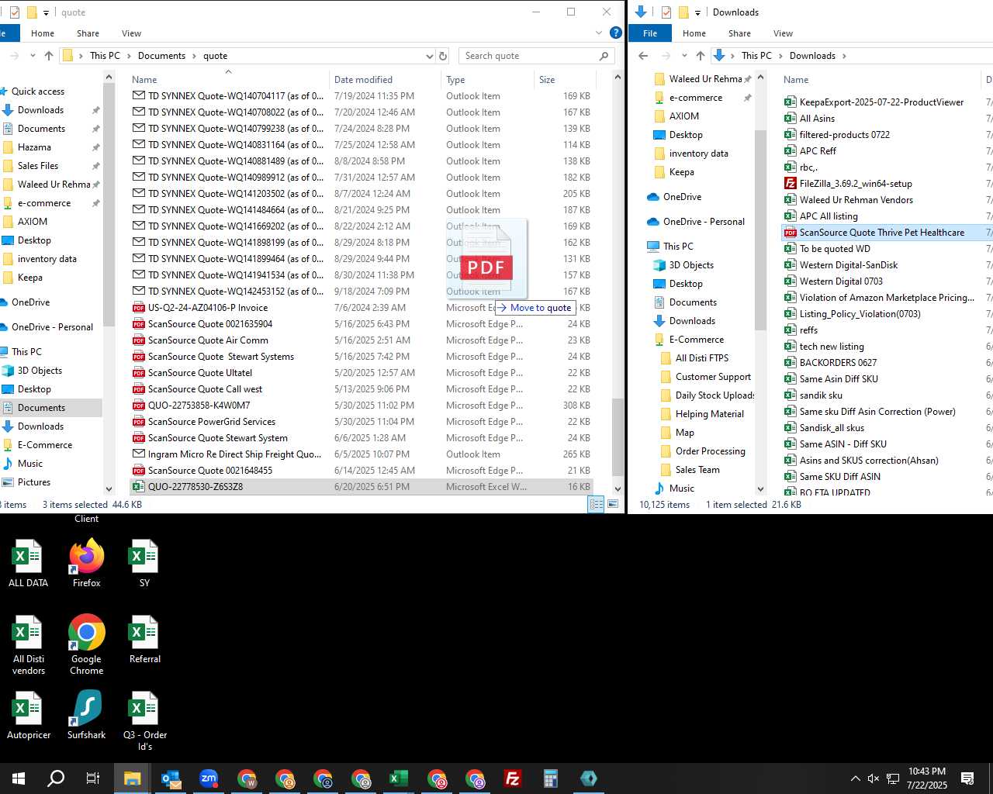Select Sales Files in quote sidebar
Image resolution: width=993 pixels, height=794 pixels.
click(x=38, y=166)
